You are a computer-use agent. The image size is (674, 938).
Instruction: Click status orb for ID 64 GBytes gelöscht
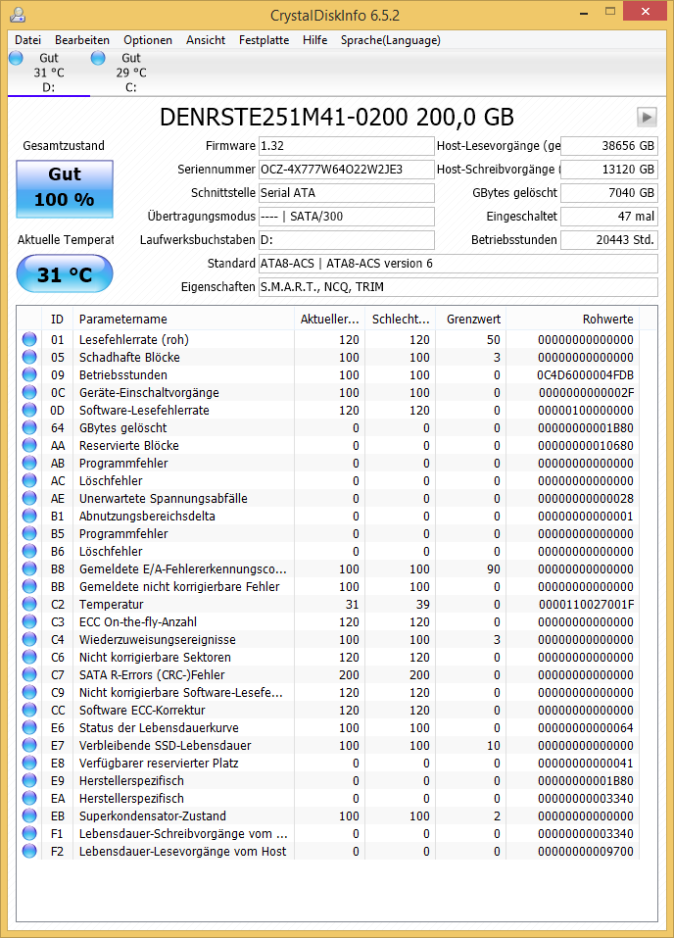(x=29, y=427)
